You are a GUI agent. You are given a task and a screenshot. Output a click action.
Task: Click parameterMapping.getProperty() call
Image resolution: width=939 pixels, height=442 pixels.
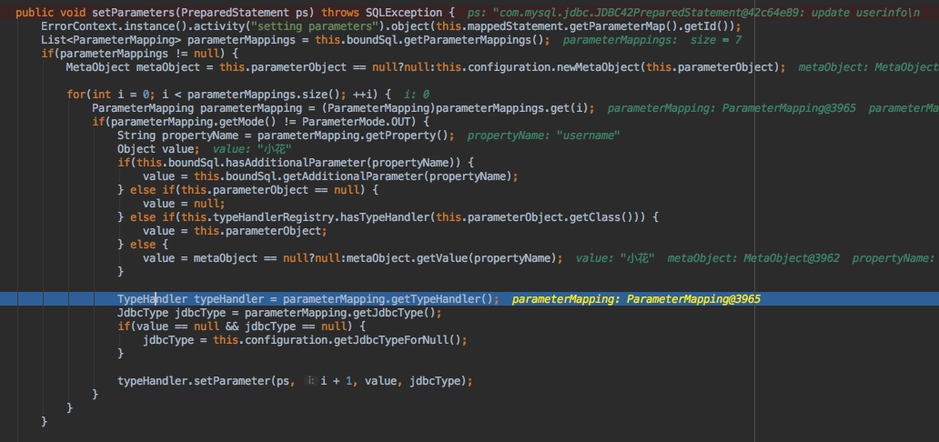pos(353,136)
